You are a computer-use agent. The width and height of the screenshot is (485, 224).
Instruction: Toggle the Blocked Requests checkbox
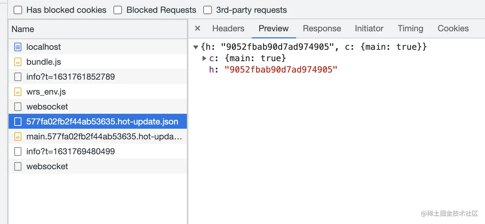tap(118, 10)
